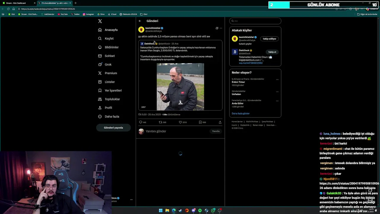Open Hizmet Şartları footer link

pyautogui.click(x=237, y=122)
